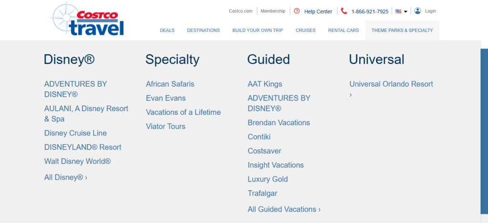Choose Costsaver link
The height and width of the screenshot is (223, 488).
point(264,151)
